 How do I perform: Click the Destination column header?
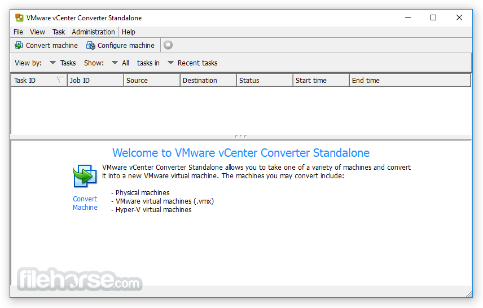208,81
